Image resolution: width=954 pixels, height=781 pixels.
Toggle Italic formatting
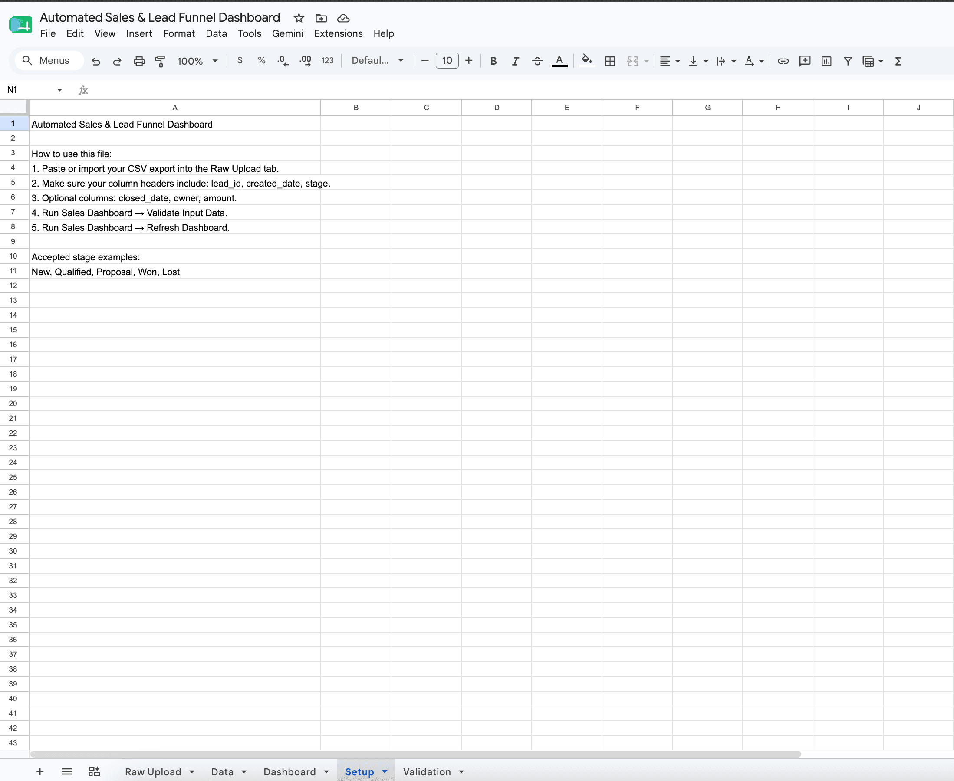(x=516, y=61)
